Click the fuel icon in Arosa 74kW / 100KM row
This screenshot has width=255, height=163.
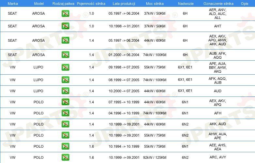pyautogui.click(x=65, y=54)
